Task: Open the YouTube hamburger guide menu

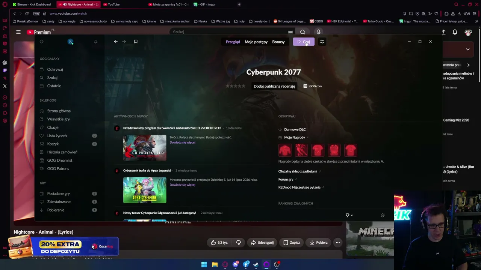Action: [x=18, y=32]
